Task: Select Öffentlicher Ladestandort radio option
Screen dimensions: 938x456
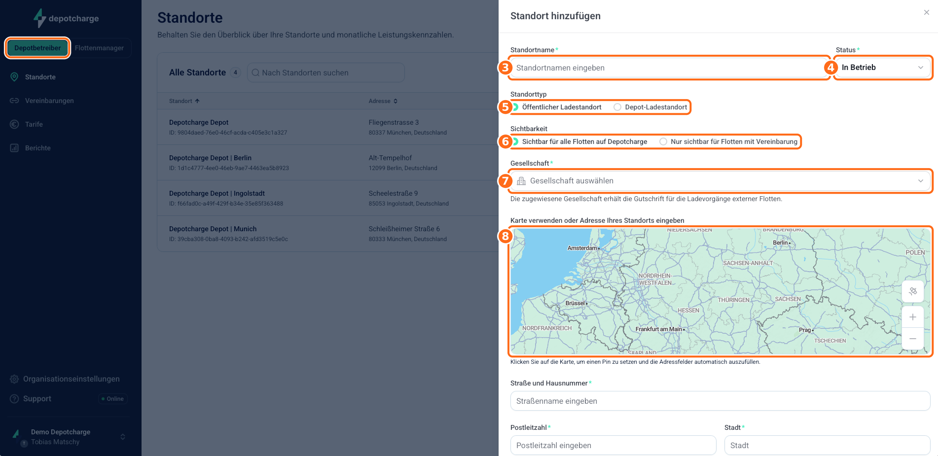Action: tap(558, 107)
